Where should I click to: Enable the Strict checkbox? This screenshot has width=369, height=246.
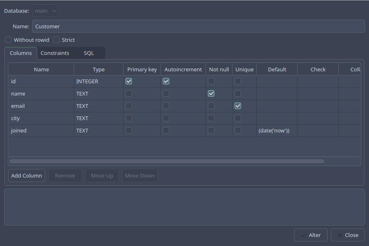56,40
